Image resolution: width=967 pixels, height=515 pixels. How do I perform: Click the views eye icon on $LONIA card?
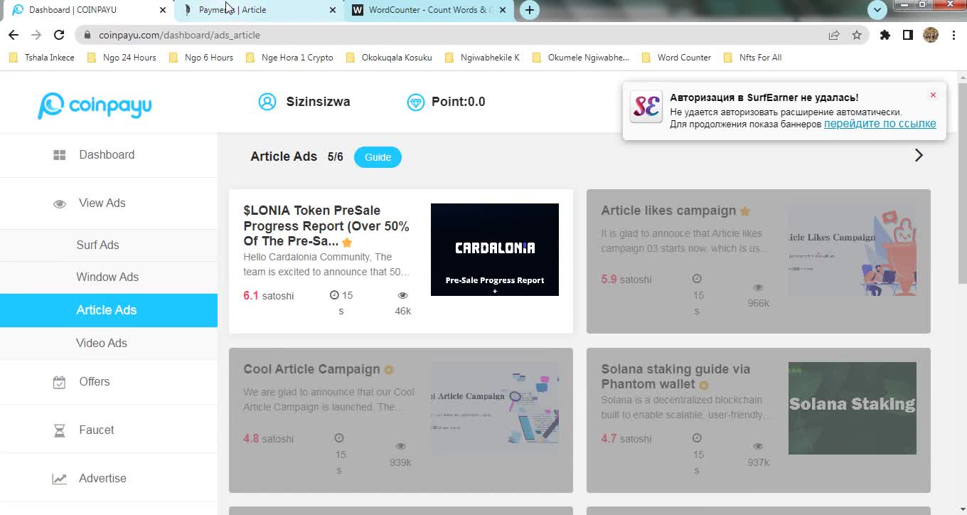402,295
